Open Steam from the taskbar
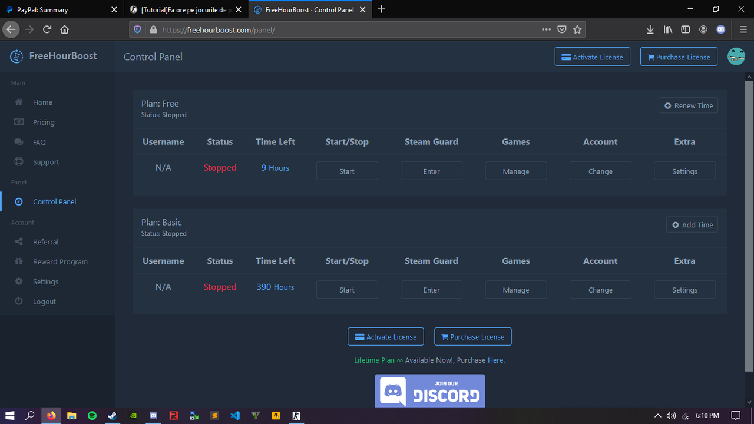Screen dimensions: 754x424 pyautogui.click(x=112, y=415)
